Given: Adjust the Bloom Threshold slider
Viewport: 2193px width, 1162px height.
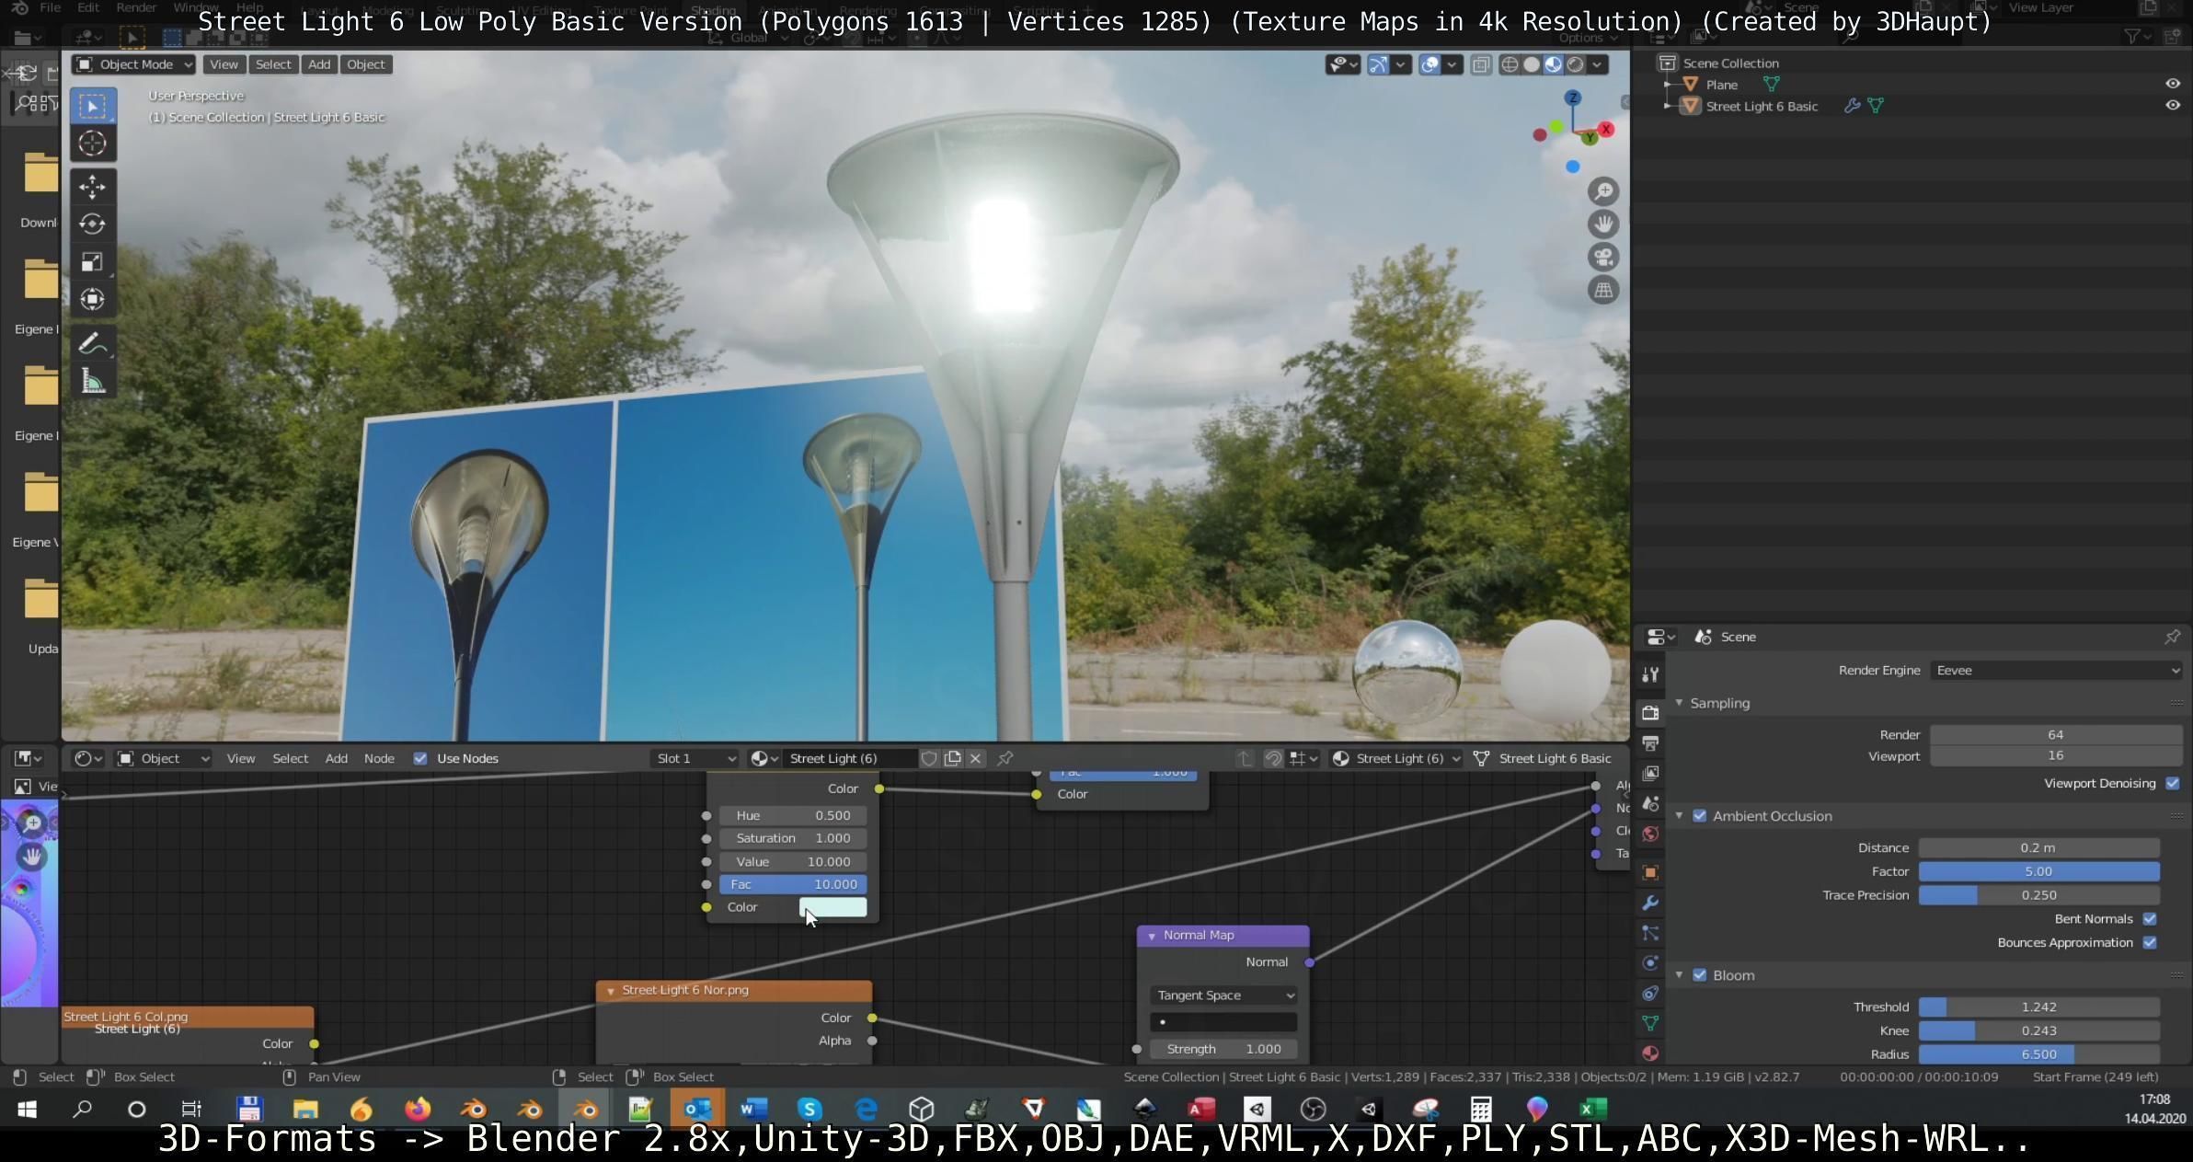Looking at the screenshot, I should 2038,1007.
